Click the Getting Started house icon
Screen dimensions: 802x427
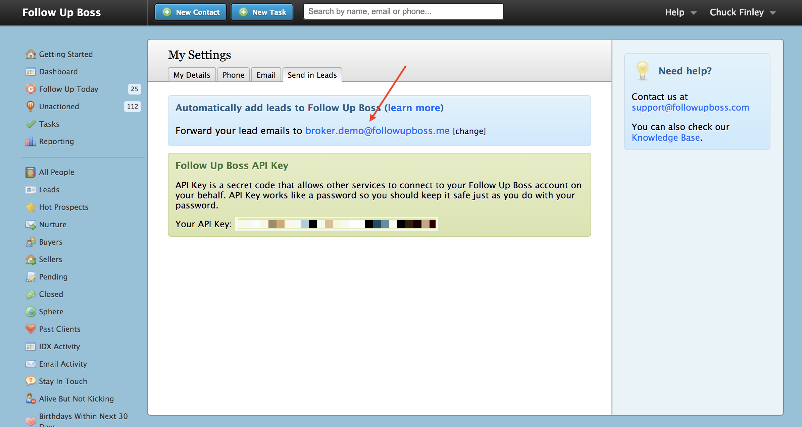[x=31, y=54]
